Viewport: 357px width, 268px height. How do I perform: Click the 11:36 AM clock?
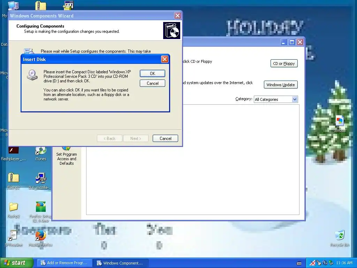tap(344, 263)
